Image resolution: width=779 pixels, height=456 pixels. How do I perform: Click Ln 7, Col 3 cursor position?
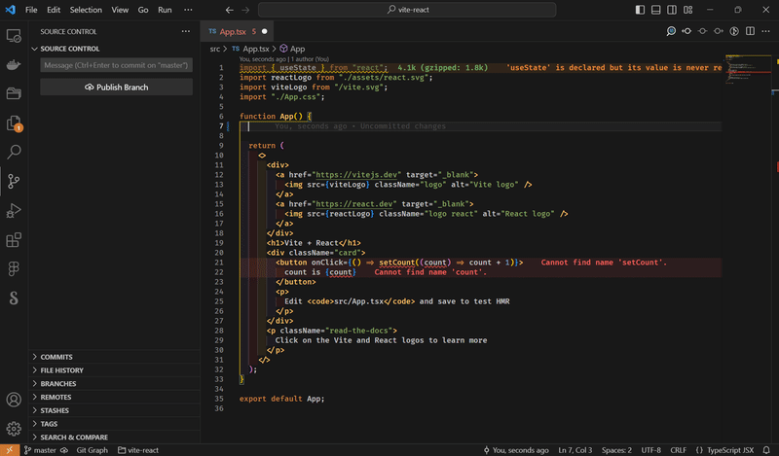(575, 450)
